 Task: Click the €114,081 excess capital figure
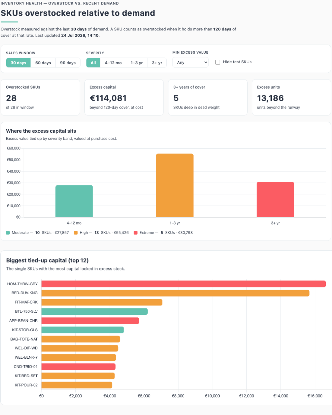click(x=108, y=98)
